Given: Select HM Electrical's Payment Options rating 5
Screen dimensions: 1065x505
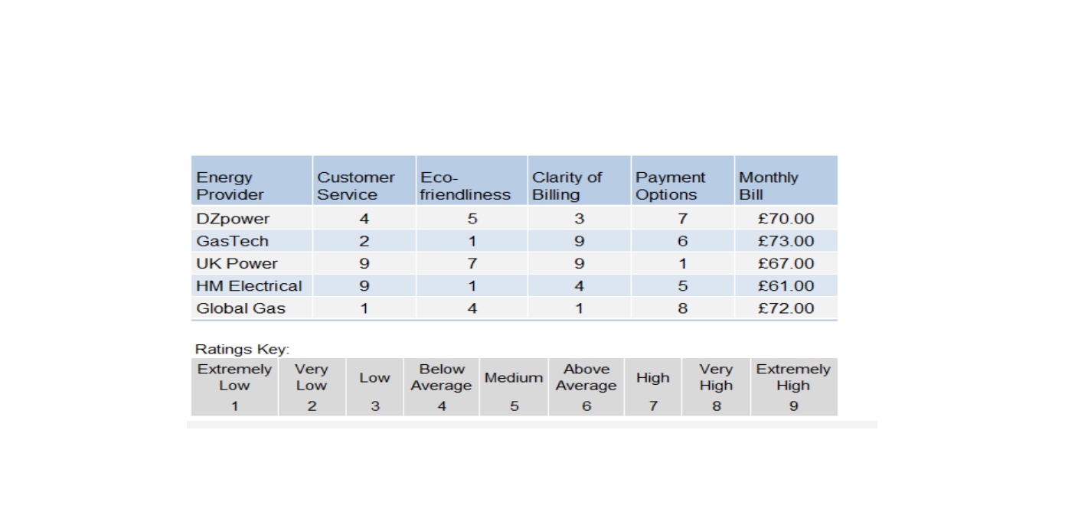Looking at the screenshot, I should pos(682,286).
